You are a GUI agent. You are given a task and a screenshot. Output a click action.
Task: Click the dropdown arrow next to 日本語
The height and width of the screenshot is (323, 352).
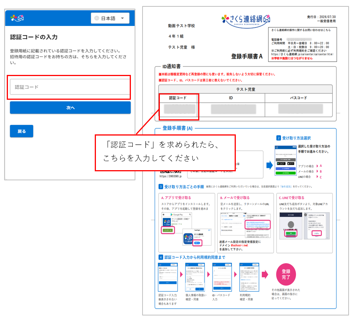(x=122, y=18)
